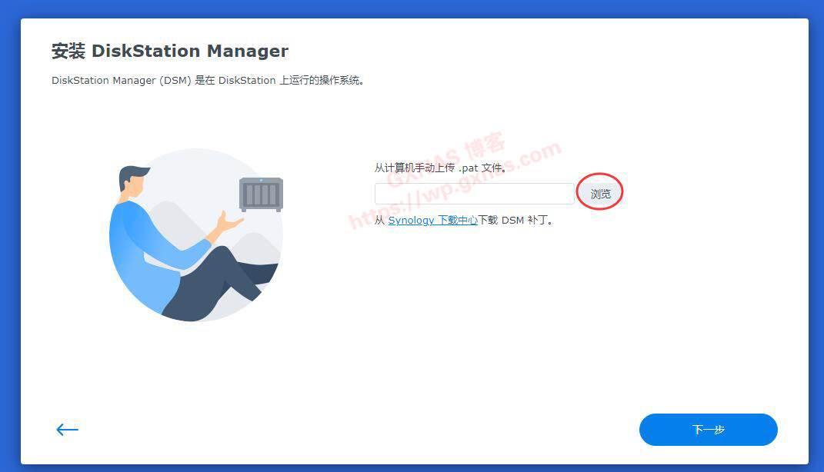Image resolution: width=824 pixels, height=472 pixels.
Task: Click the 从 text before Synology link
Action: pyautogui.click(x=379, y=220)
